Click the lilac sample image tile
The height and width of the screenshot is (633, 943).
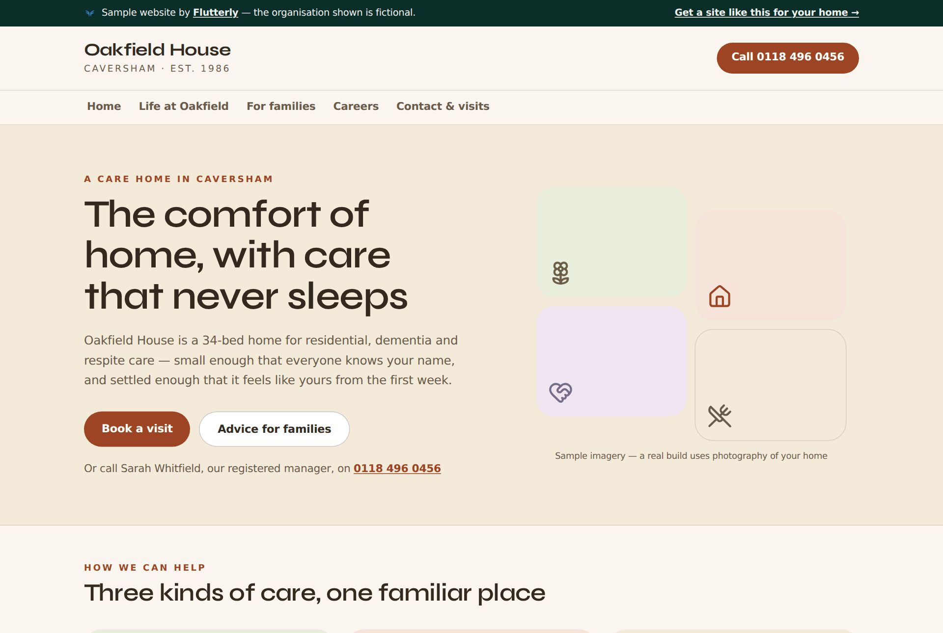[611, 362]
